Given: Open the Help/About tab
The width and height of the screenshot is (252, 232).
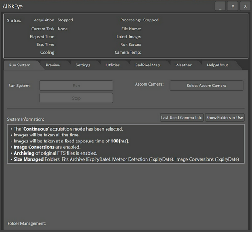Looking at the screenshot, I should pos(217,65).
